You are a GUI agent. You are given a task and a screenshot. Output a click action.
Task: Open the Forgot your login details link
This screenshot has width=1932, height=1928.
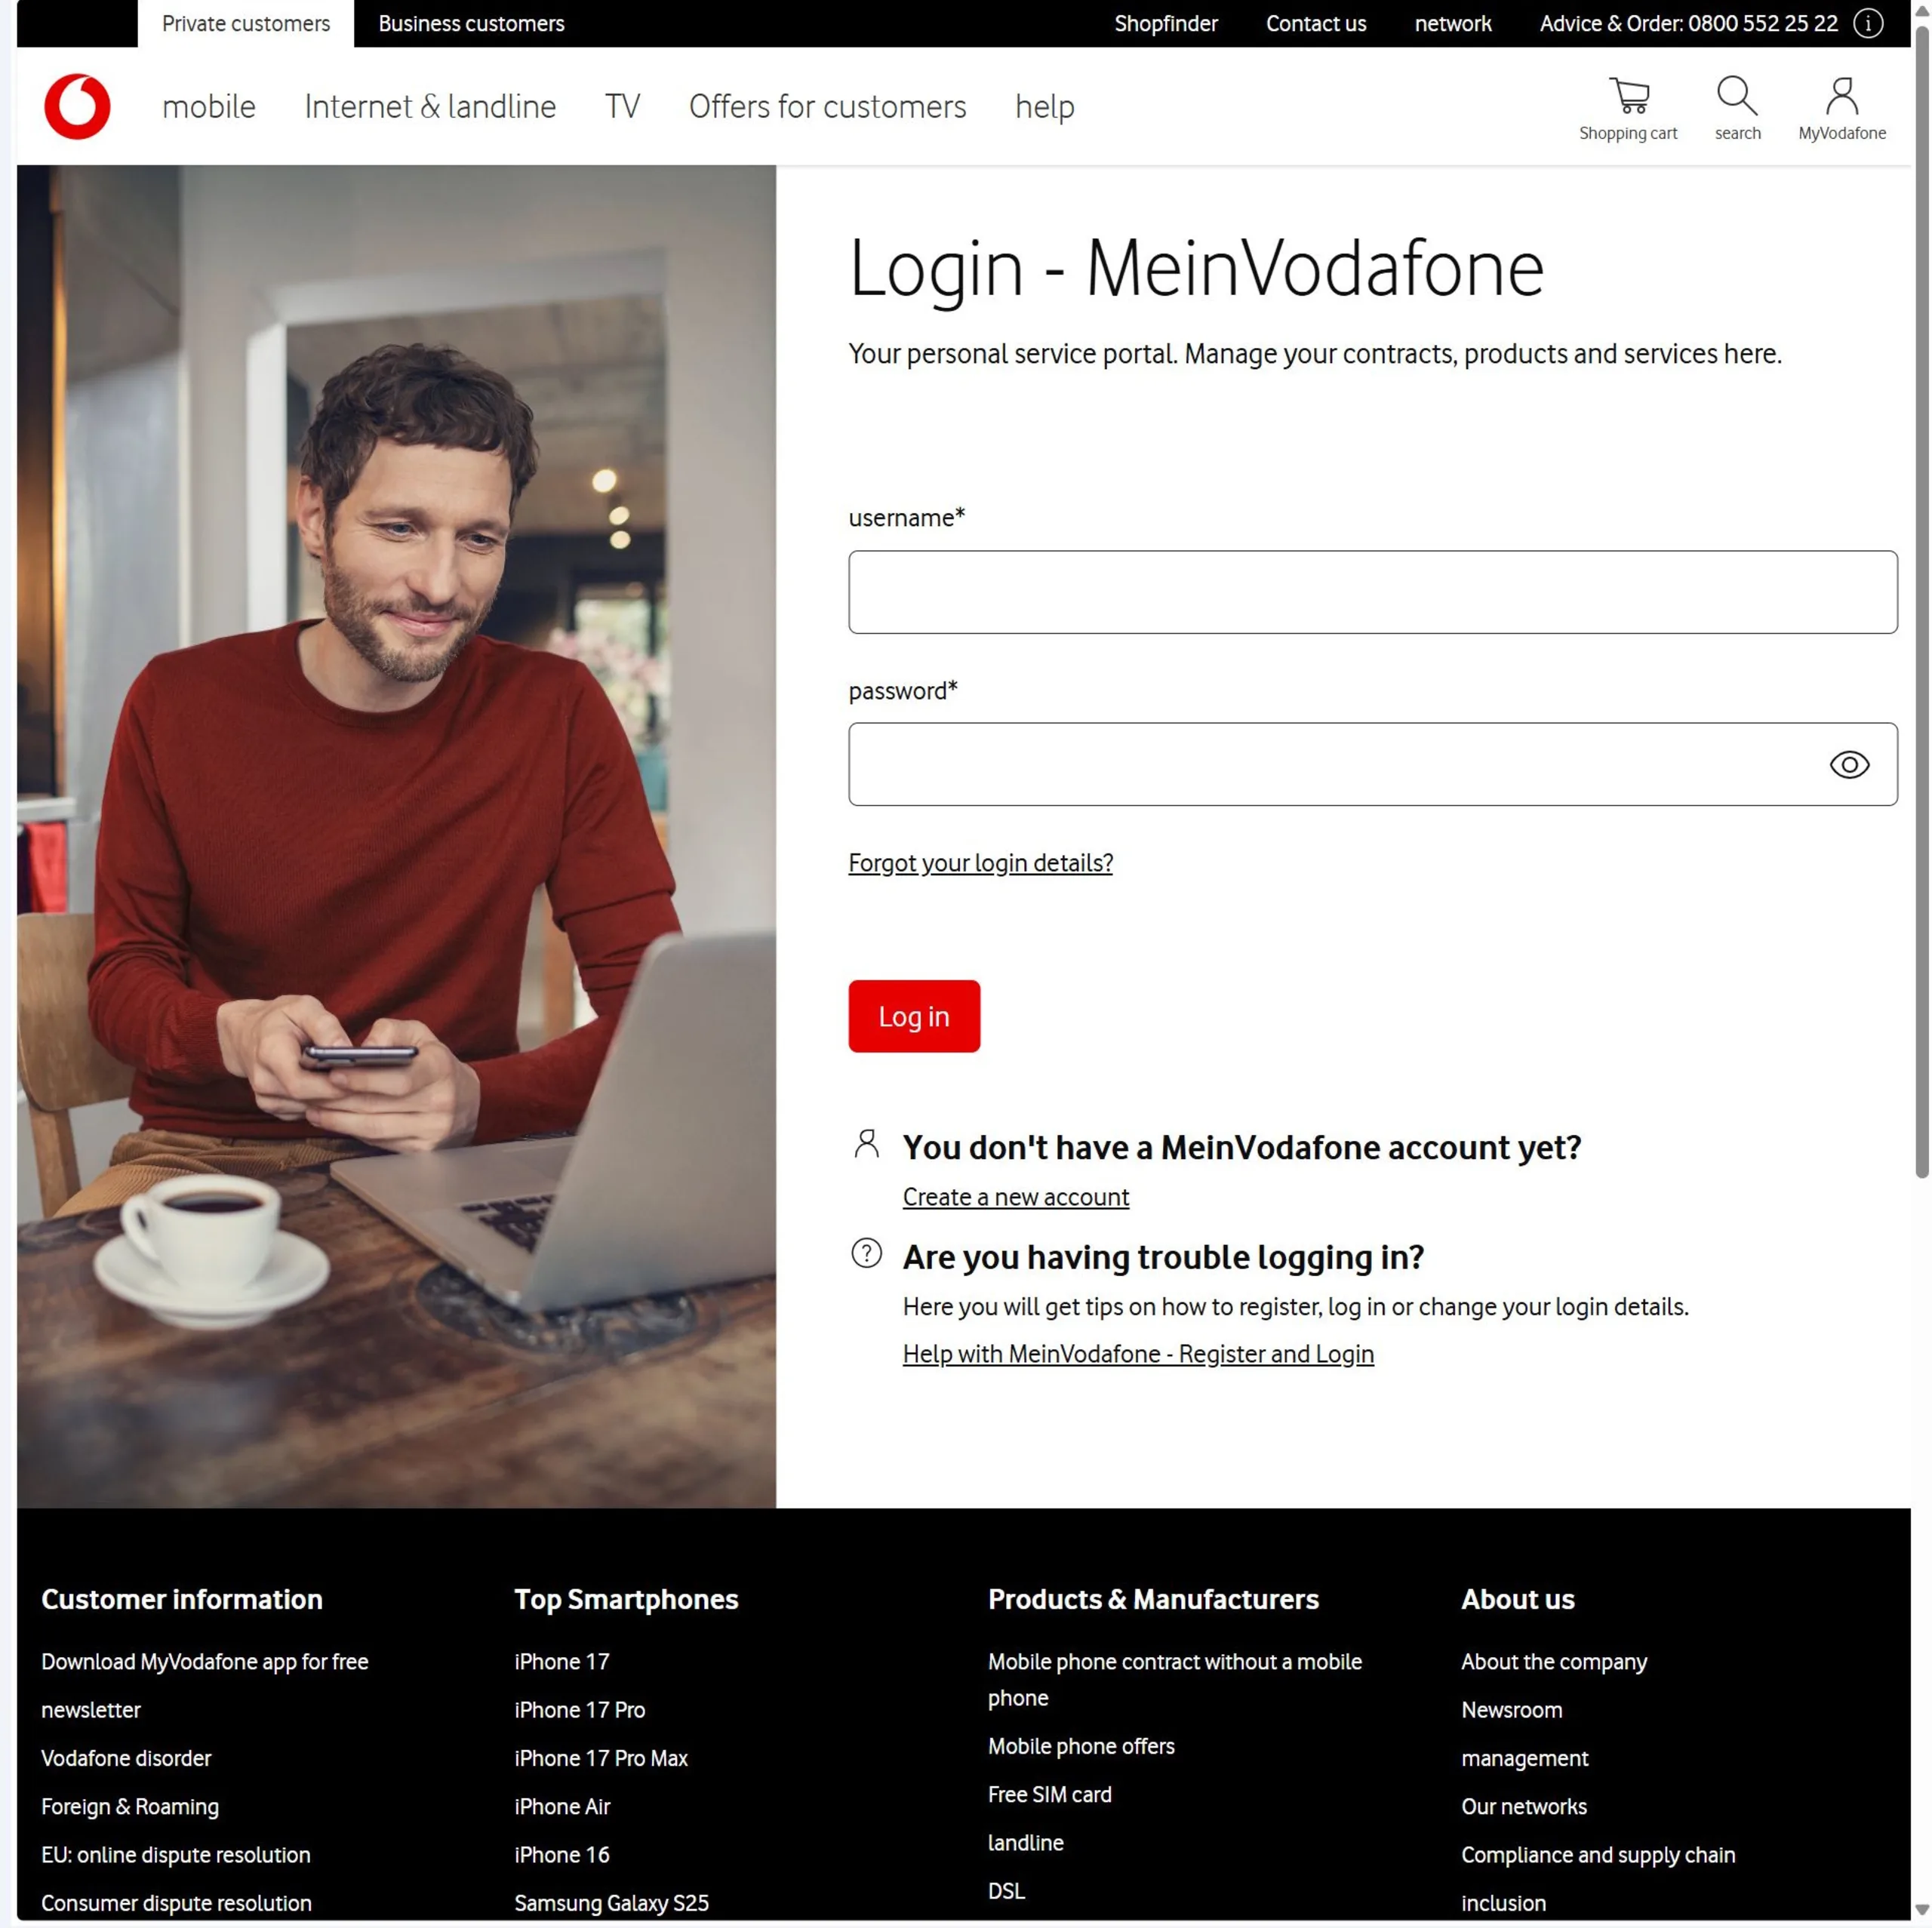tap(980, 862)
